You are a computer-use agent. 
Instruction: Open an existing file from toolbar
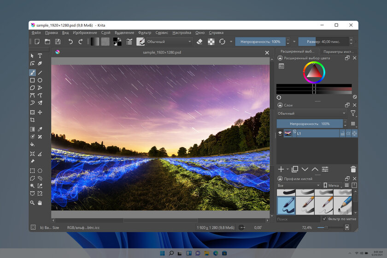(x=47, y=42)
